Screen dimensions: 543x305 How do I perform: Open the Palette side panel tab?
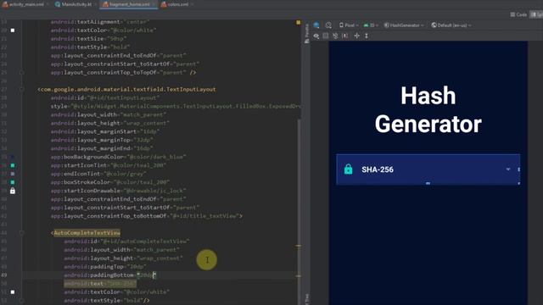coord(306,34)
